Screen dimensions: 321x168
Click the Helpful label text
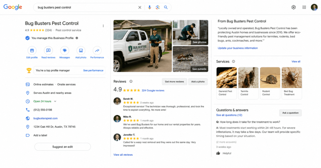point(227,153)
